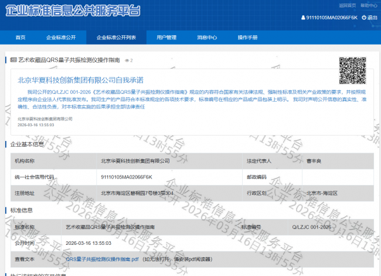Open the 消息中心 menu
The height and width of the screenshot is (276, 381).
click(207, 38)
